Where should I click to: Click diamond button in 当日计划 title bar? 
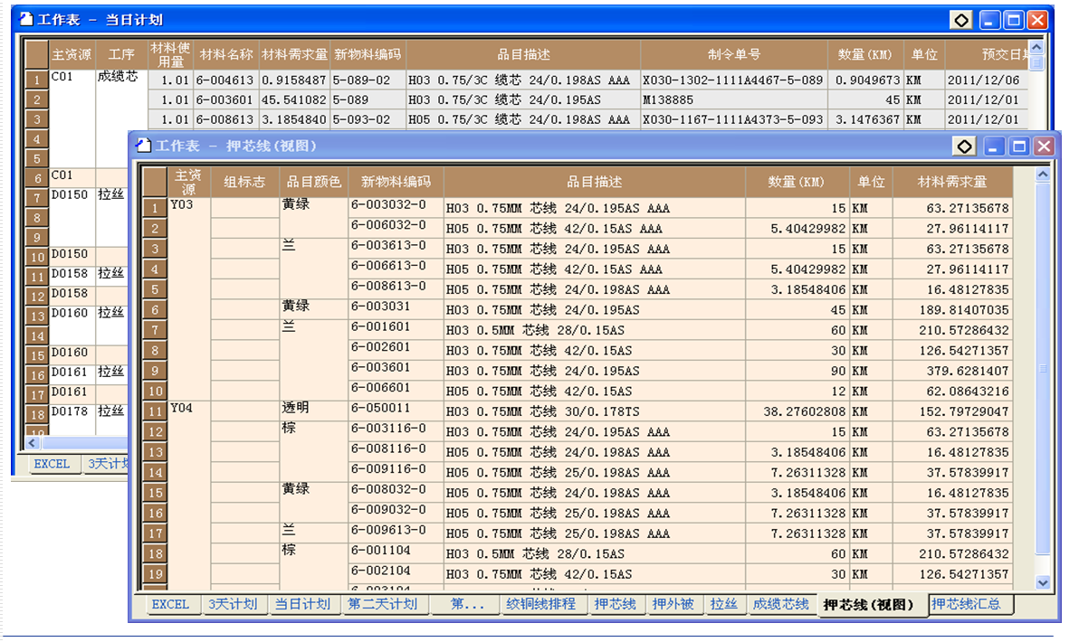[961, 20]
